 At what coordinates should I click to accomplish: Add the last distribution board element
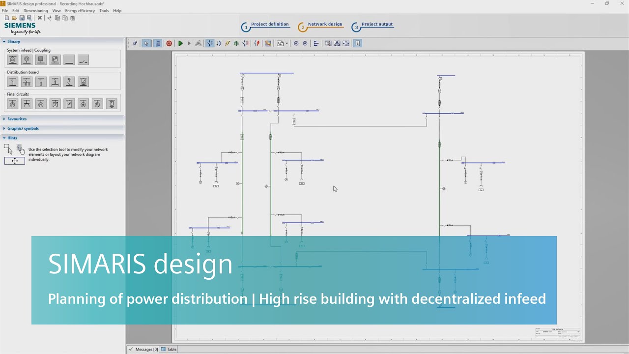coord(84,82)
